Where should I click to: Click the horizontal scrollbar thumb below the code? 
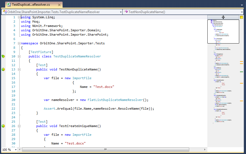pyautogui.click(x=105, y=150)
